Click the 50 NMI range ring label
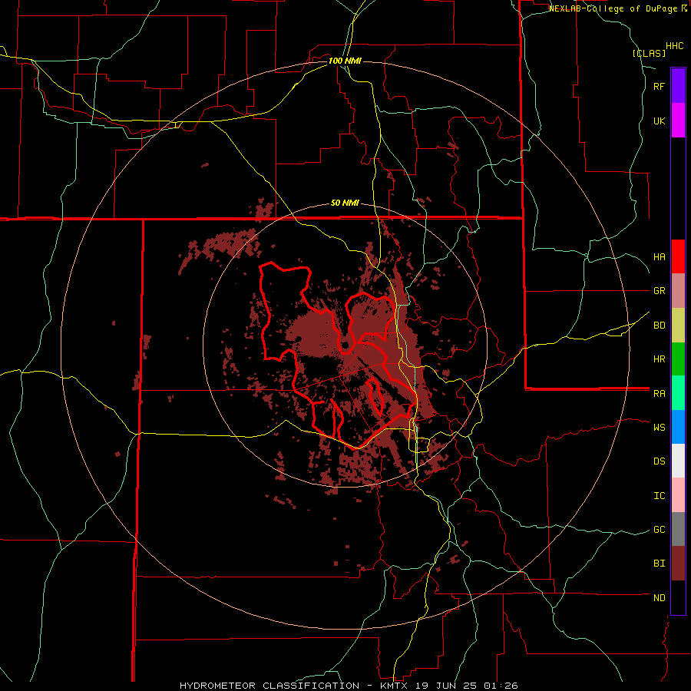 tap(345, 203)
